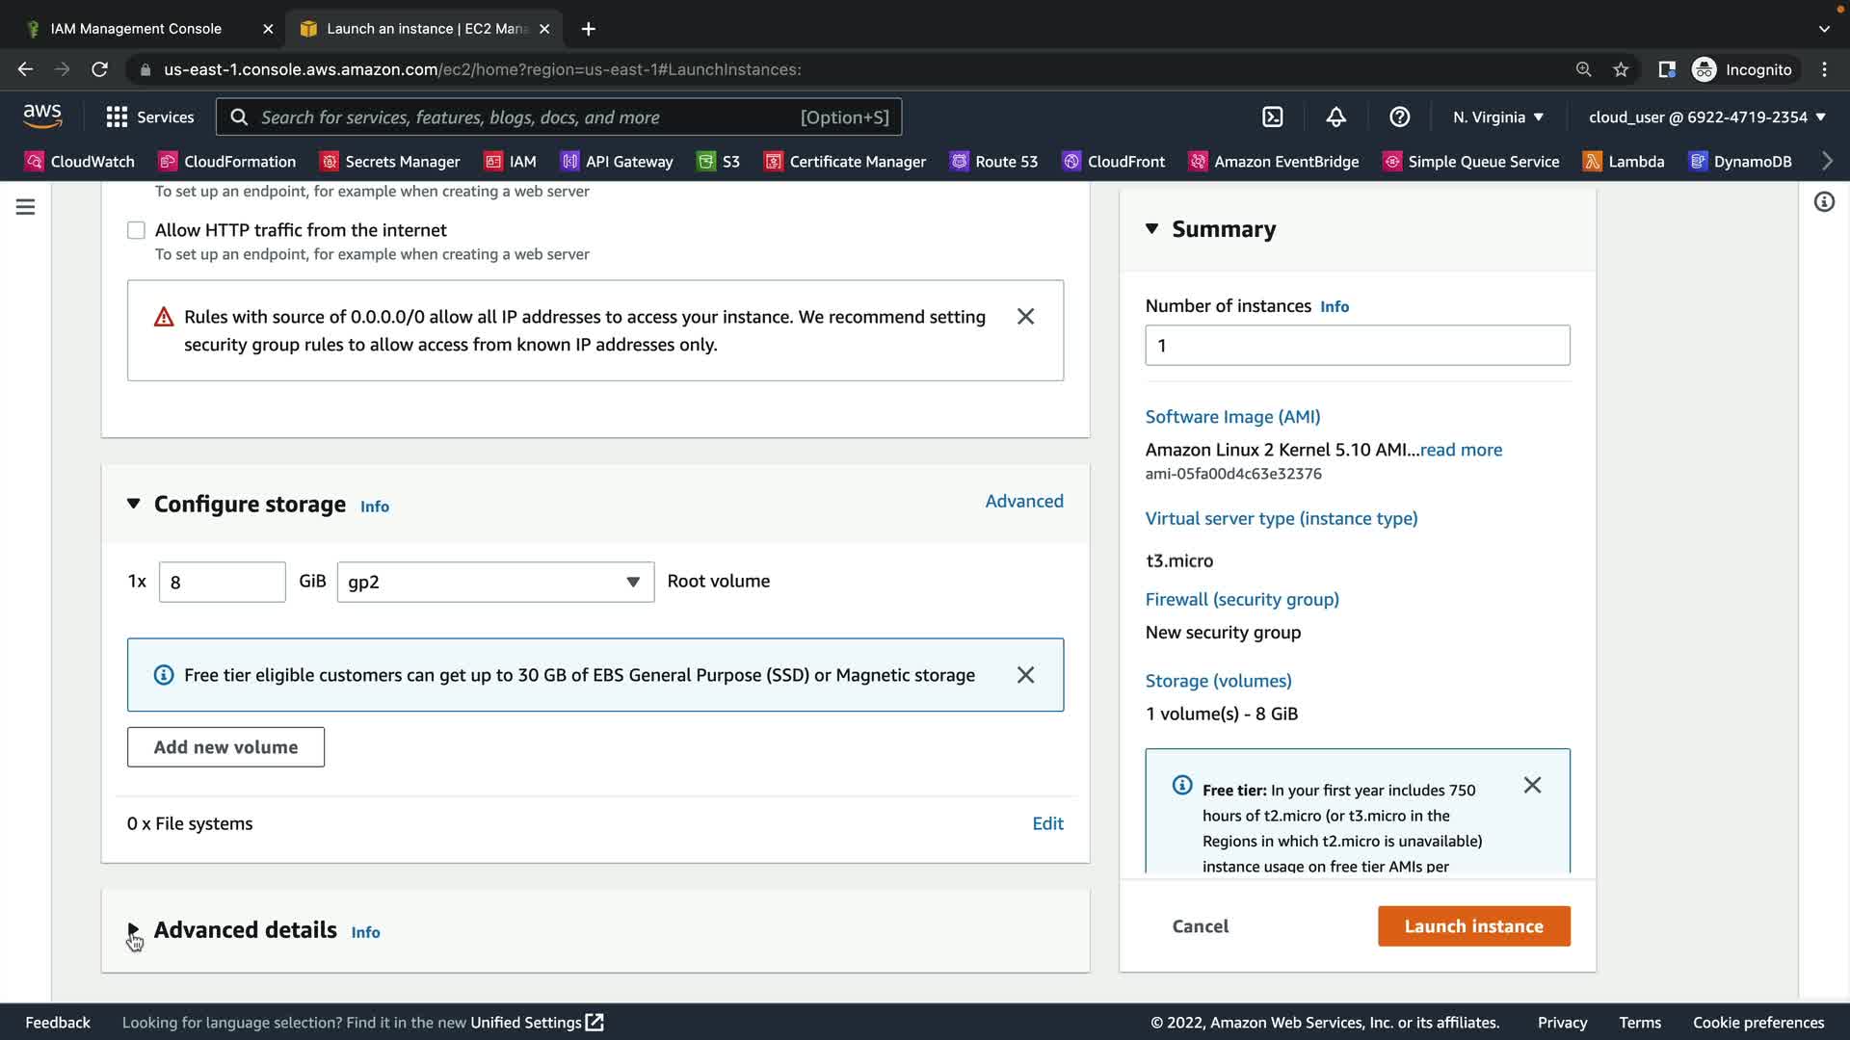The height and width of the screenshot is (1040, 1850).
Task: Click the Add new volume button
Action: [x=225, y=747]
